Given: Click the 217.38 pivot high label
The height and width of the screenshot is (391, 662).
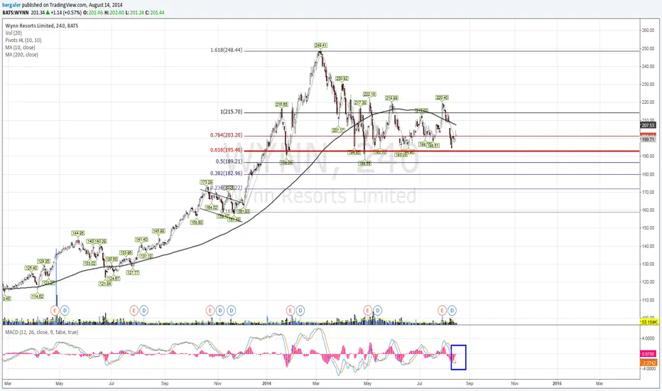Looking at the screenshot, I should (x=360, y=102).
